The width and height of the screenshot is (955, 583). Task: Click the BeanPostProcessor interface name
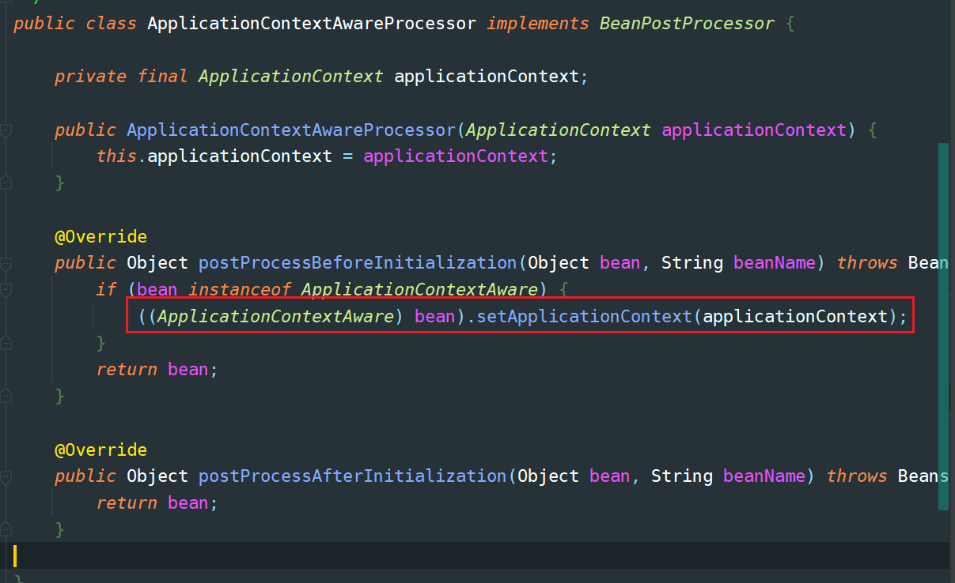687,23
